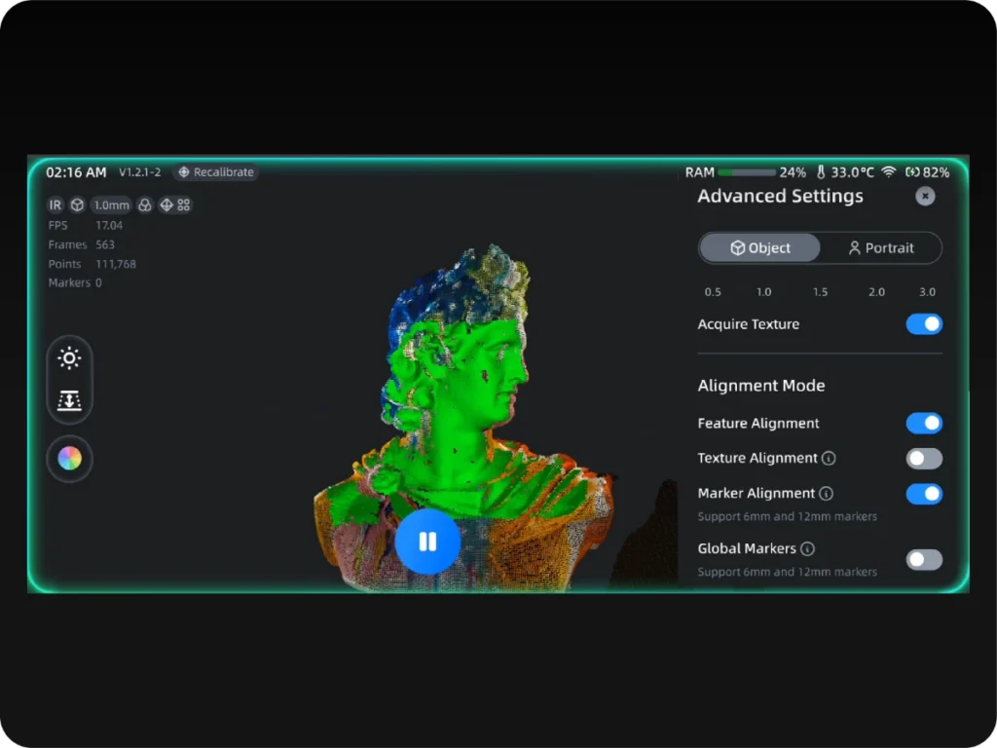
Task: Click the 1.0mm resolution badge
Action: coord(111,205)
